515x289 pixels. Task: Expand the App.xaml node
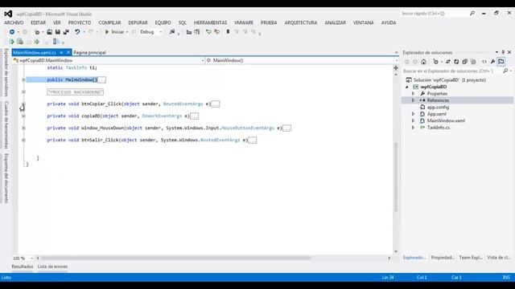click(x=413, y=114)
